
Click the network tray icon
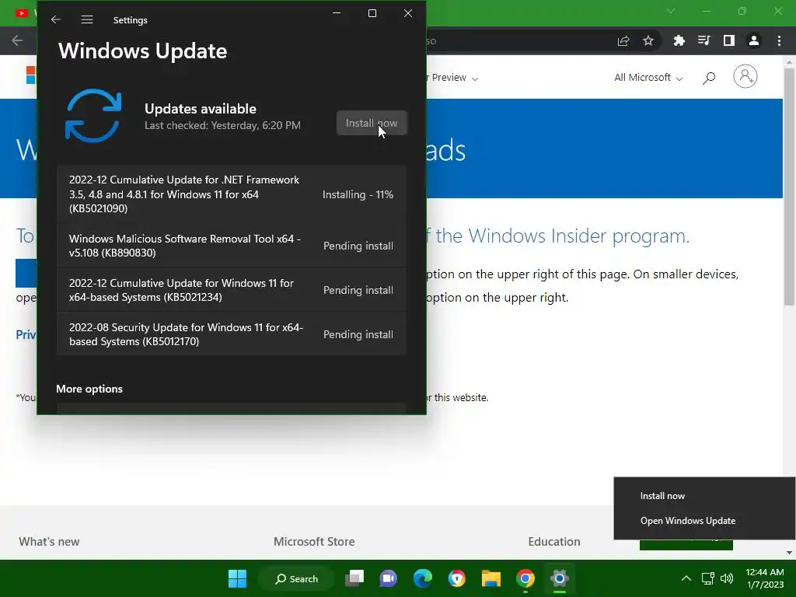tap(707, 578)
